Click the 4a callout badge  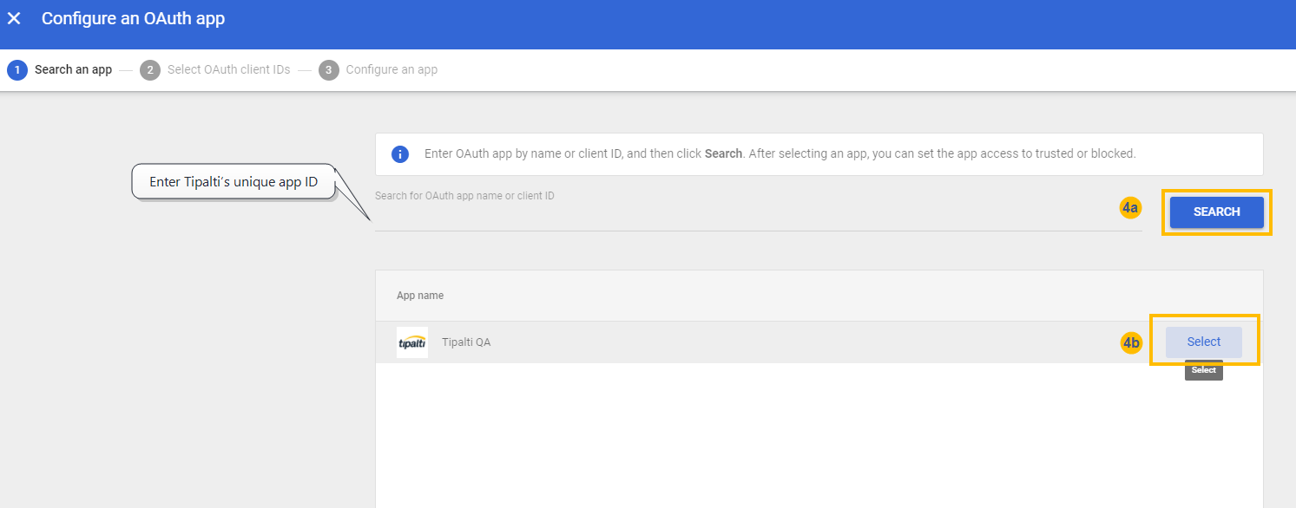[1130, 208]
